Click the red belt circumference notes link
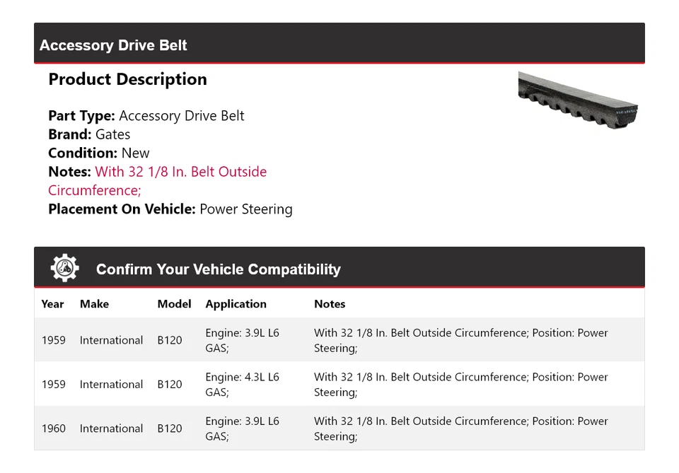This screenshot has width=679, height=473. (x=157, y=180)
